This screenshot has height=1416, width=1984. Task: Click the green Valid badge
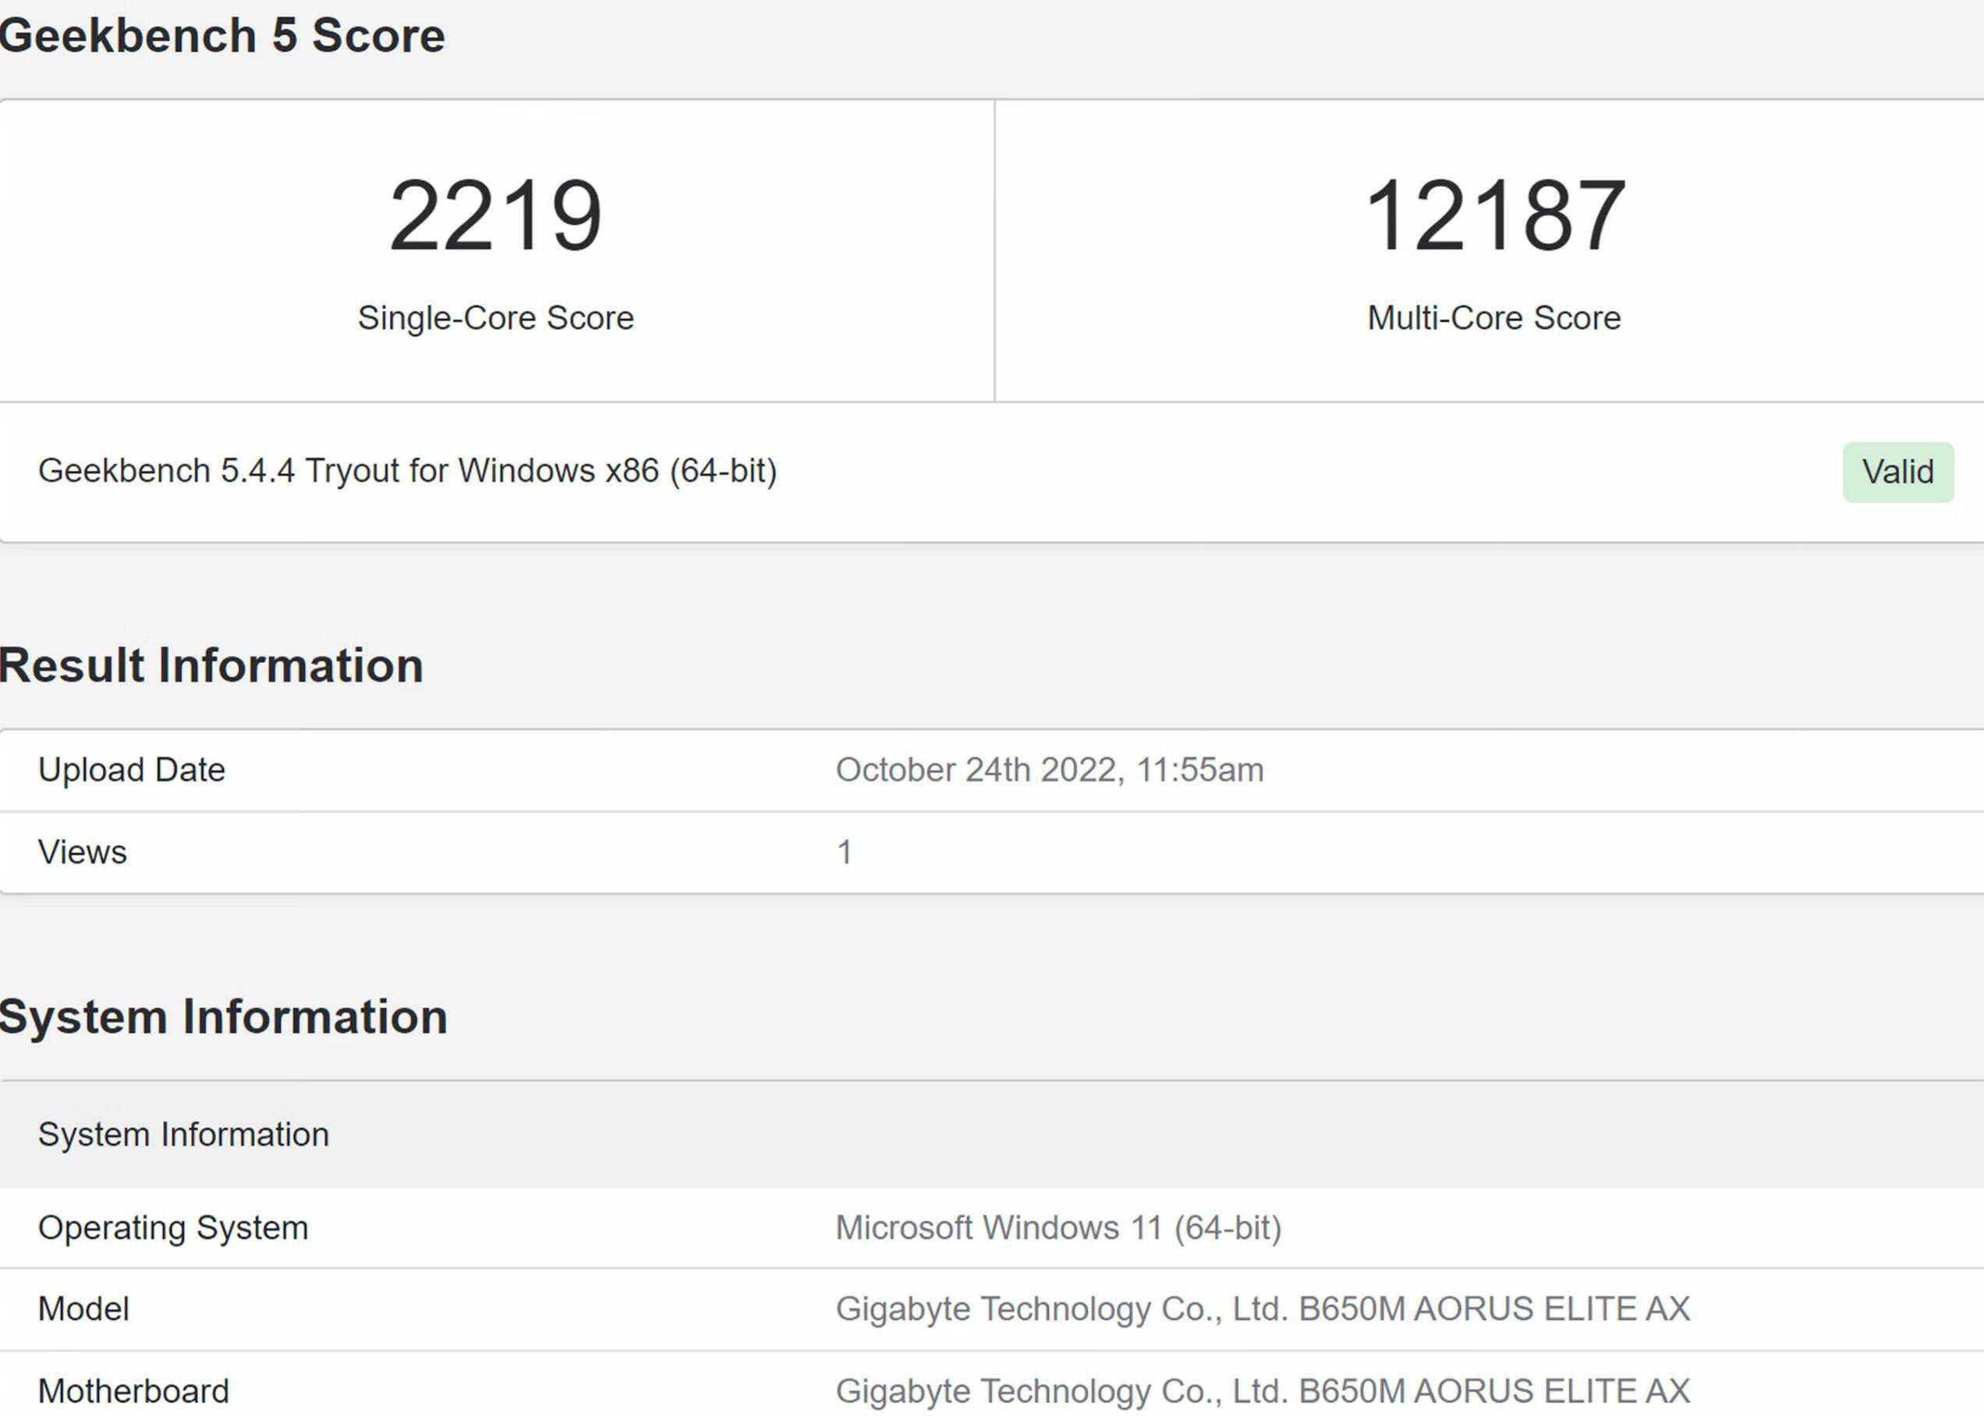tap(1897, 472)
